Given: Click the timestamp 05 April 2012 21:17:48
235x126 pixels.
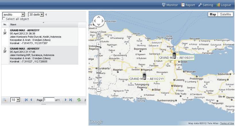Looking at the screenshot, I should [x=22, y=52].
